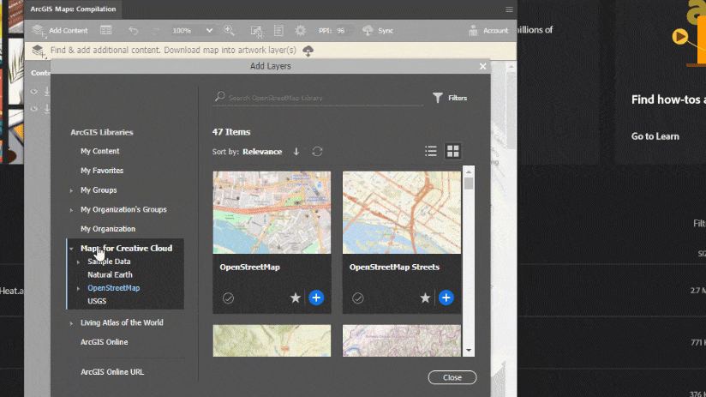Toggle the OpenStreetMap Streets card's checkmark
This screenshot has width=706, height=397.
point(358,298)
